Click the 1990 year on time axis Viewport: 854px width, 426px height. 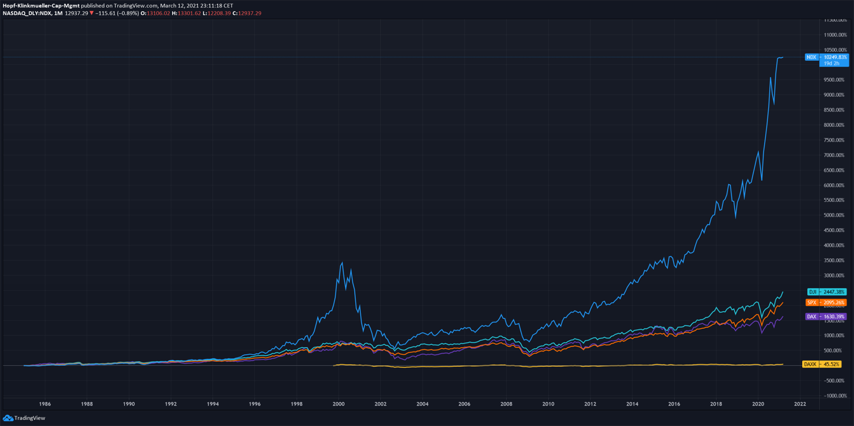(x=129, y=404)
